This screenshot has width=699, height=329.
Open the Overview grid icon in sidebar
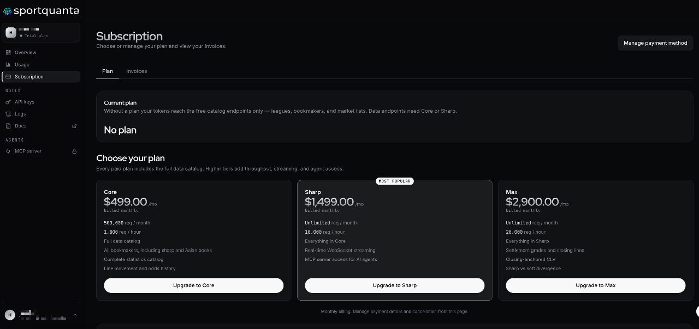click(x=8, y=52)
